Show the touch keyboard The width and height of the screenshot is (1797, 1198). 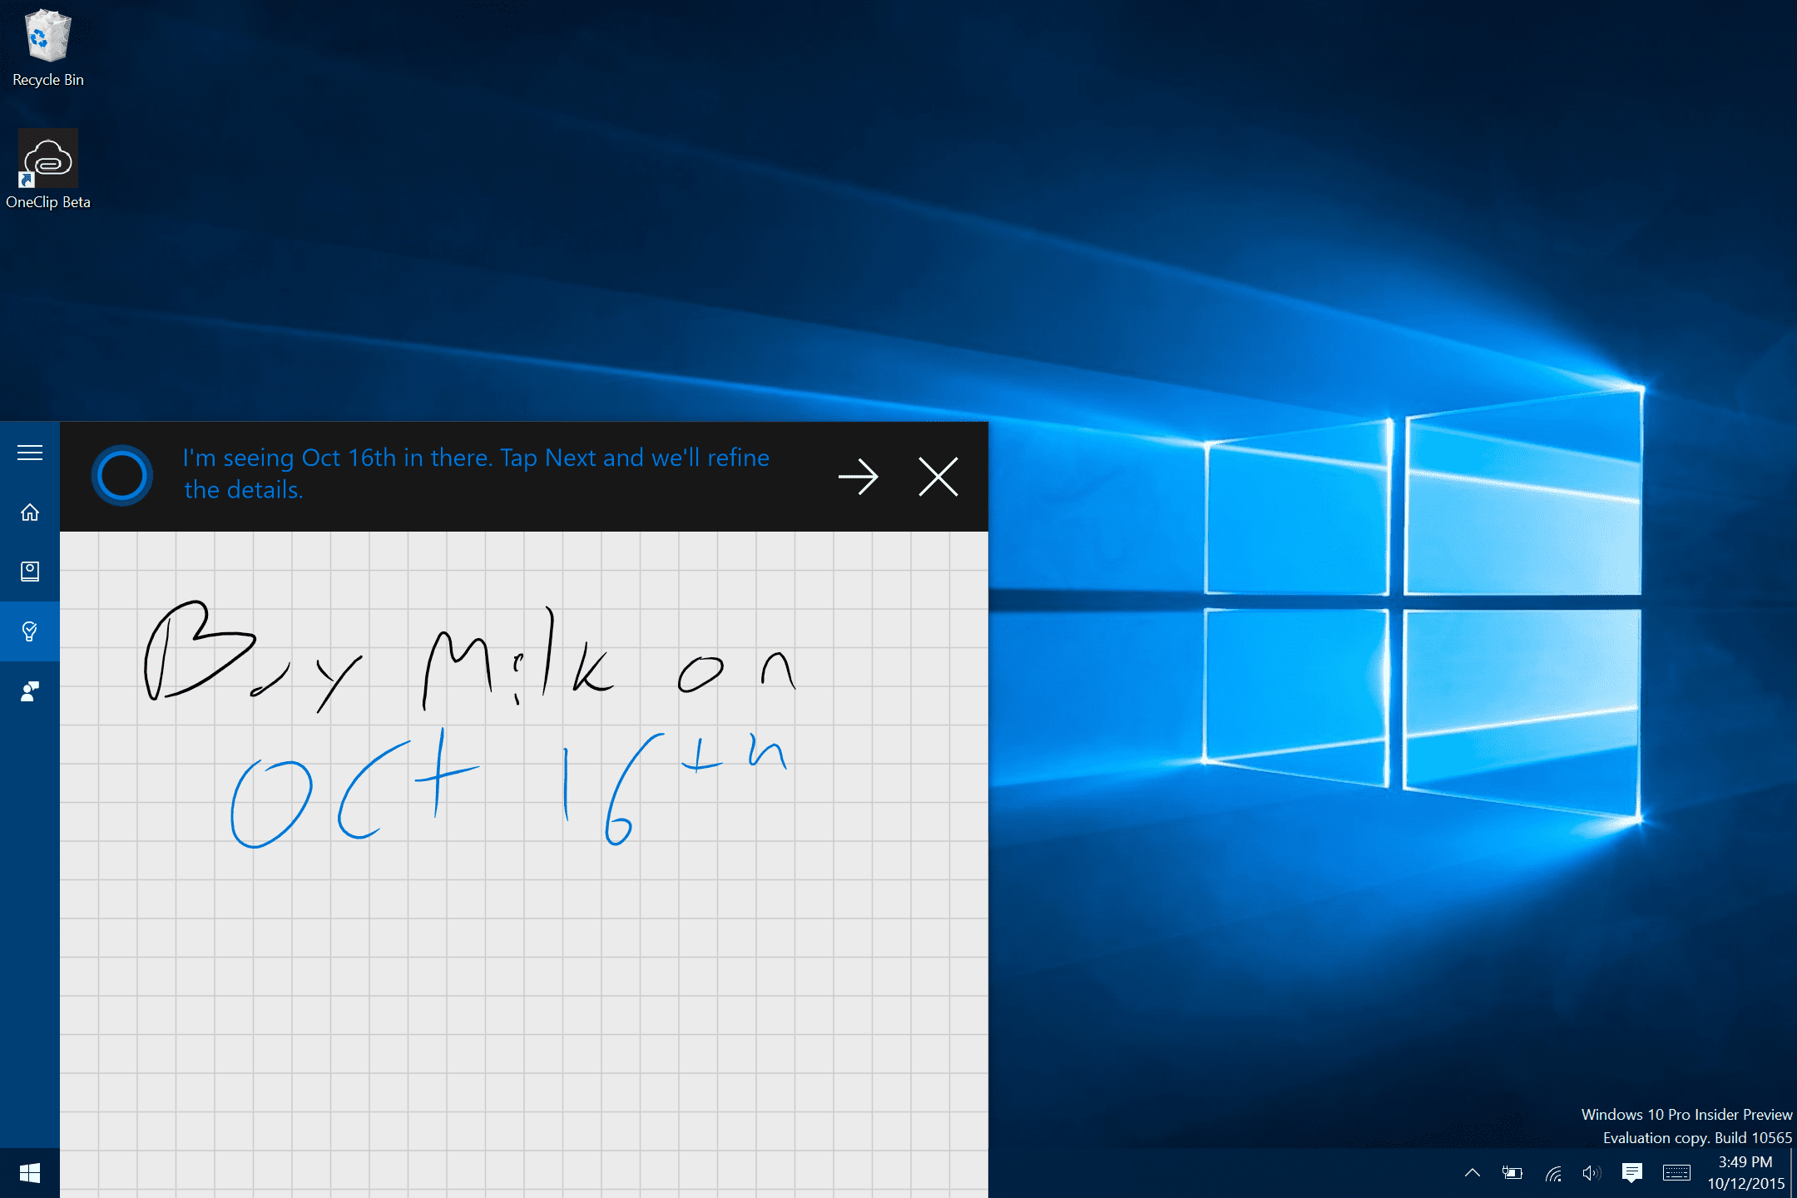[x=1676, y=1173]
